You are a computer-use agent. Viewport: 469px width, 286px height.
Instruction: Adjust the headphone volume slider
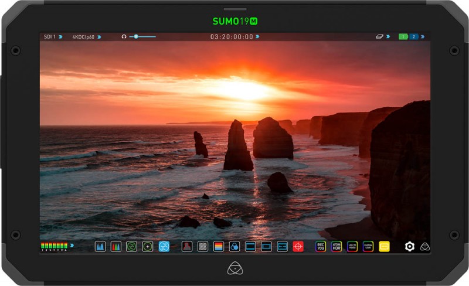click(136, 37)
